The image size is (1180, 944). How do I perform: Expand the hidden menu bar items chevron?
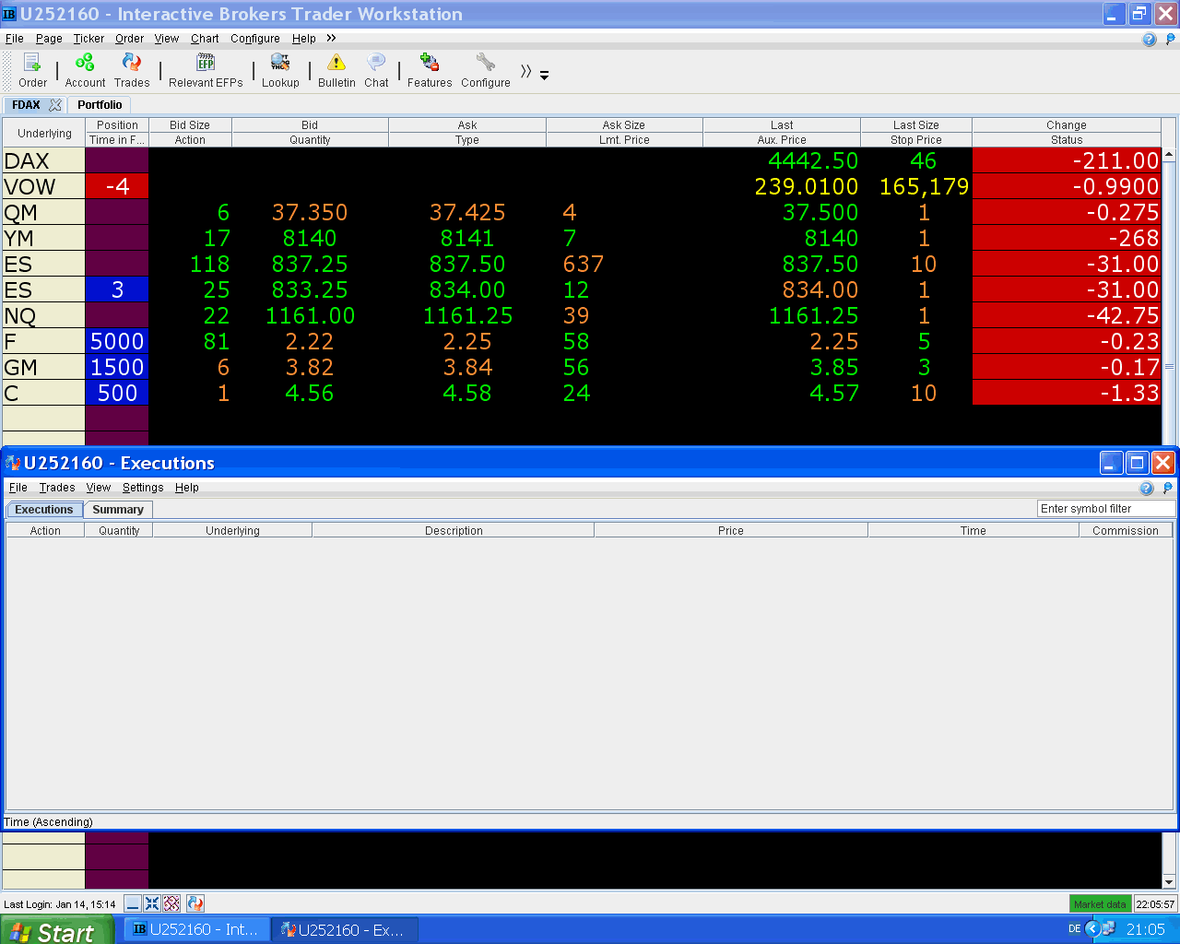331,38
